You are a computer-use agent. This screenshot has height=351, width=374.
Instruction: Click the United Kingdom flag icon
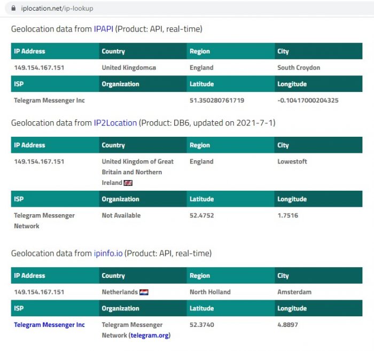pos(128,183)
